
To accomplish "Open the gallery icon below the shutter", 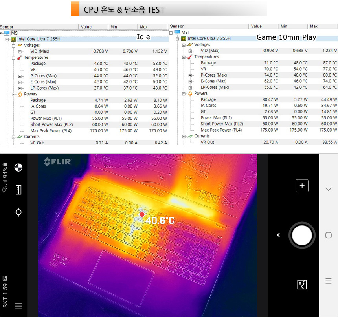I will click(x=302, y=285).
